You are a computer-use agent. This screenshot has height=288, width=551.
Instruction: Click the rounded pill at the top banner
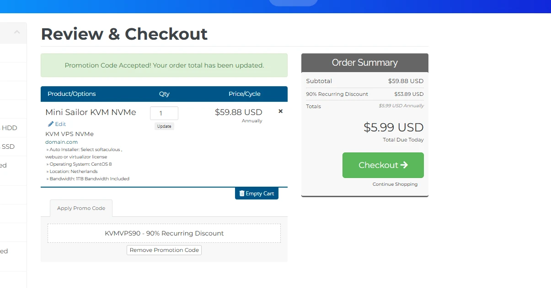click(x=293, y=2)
